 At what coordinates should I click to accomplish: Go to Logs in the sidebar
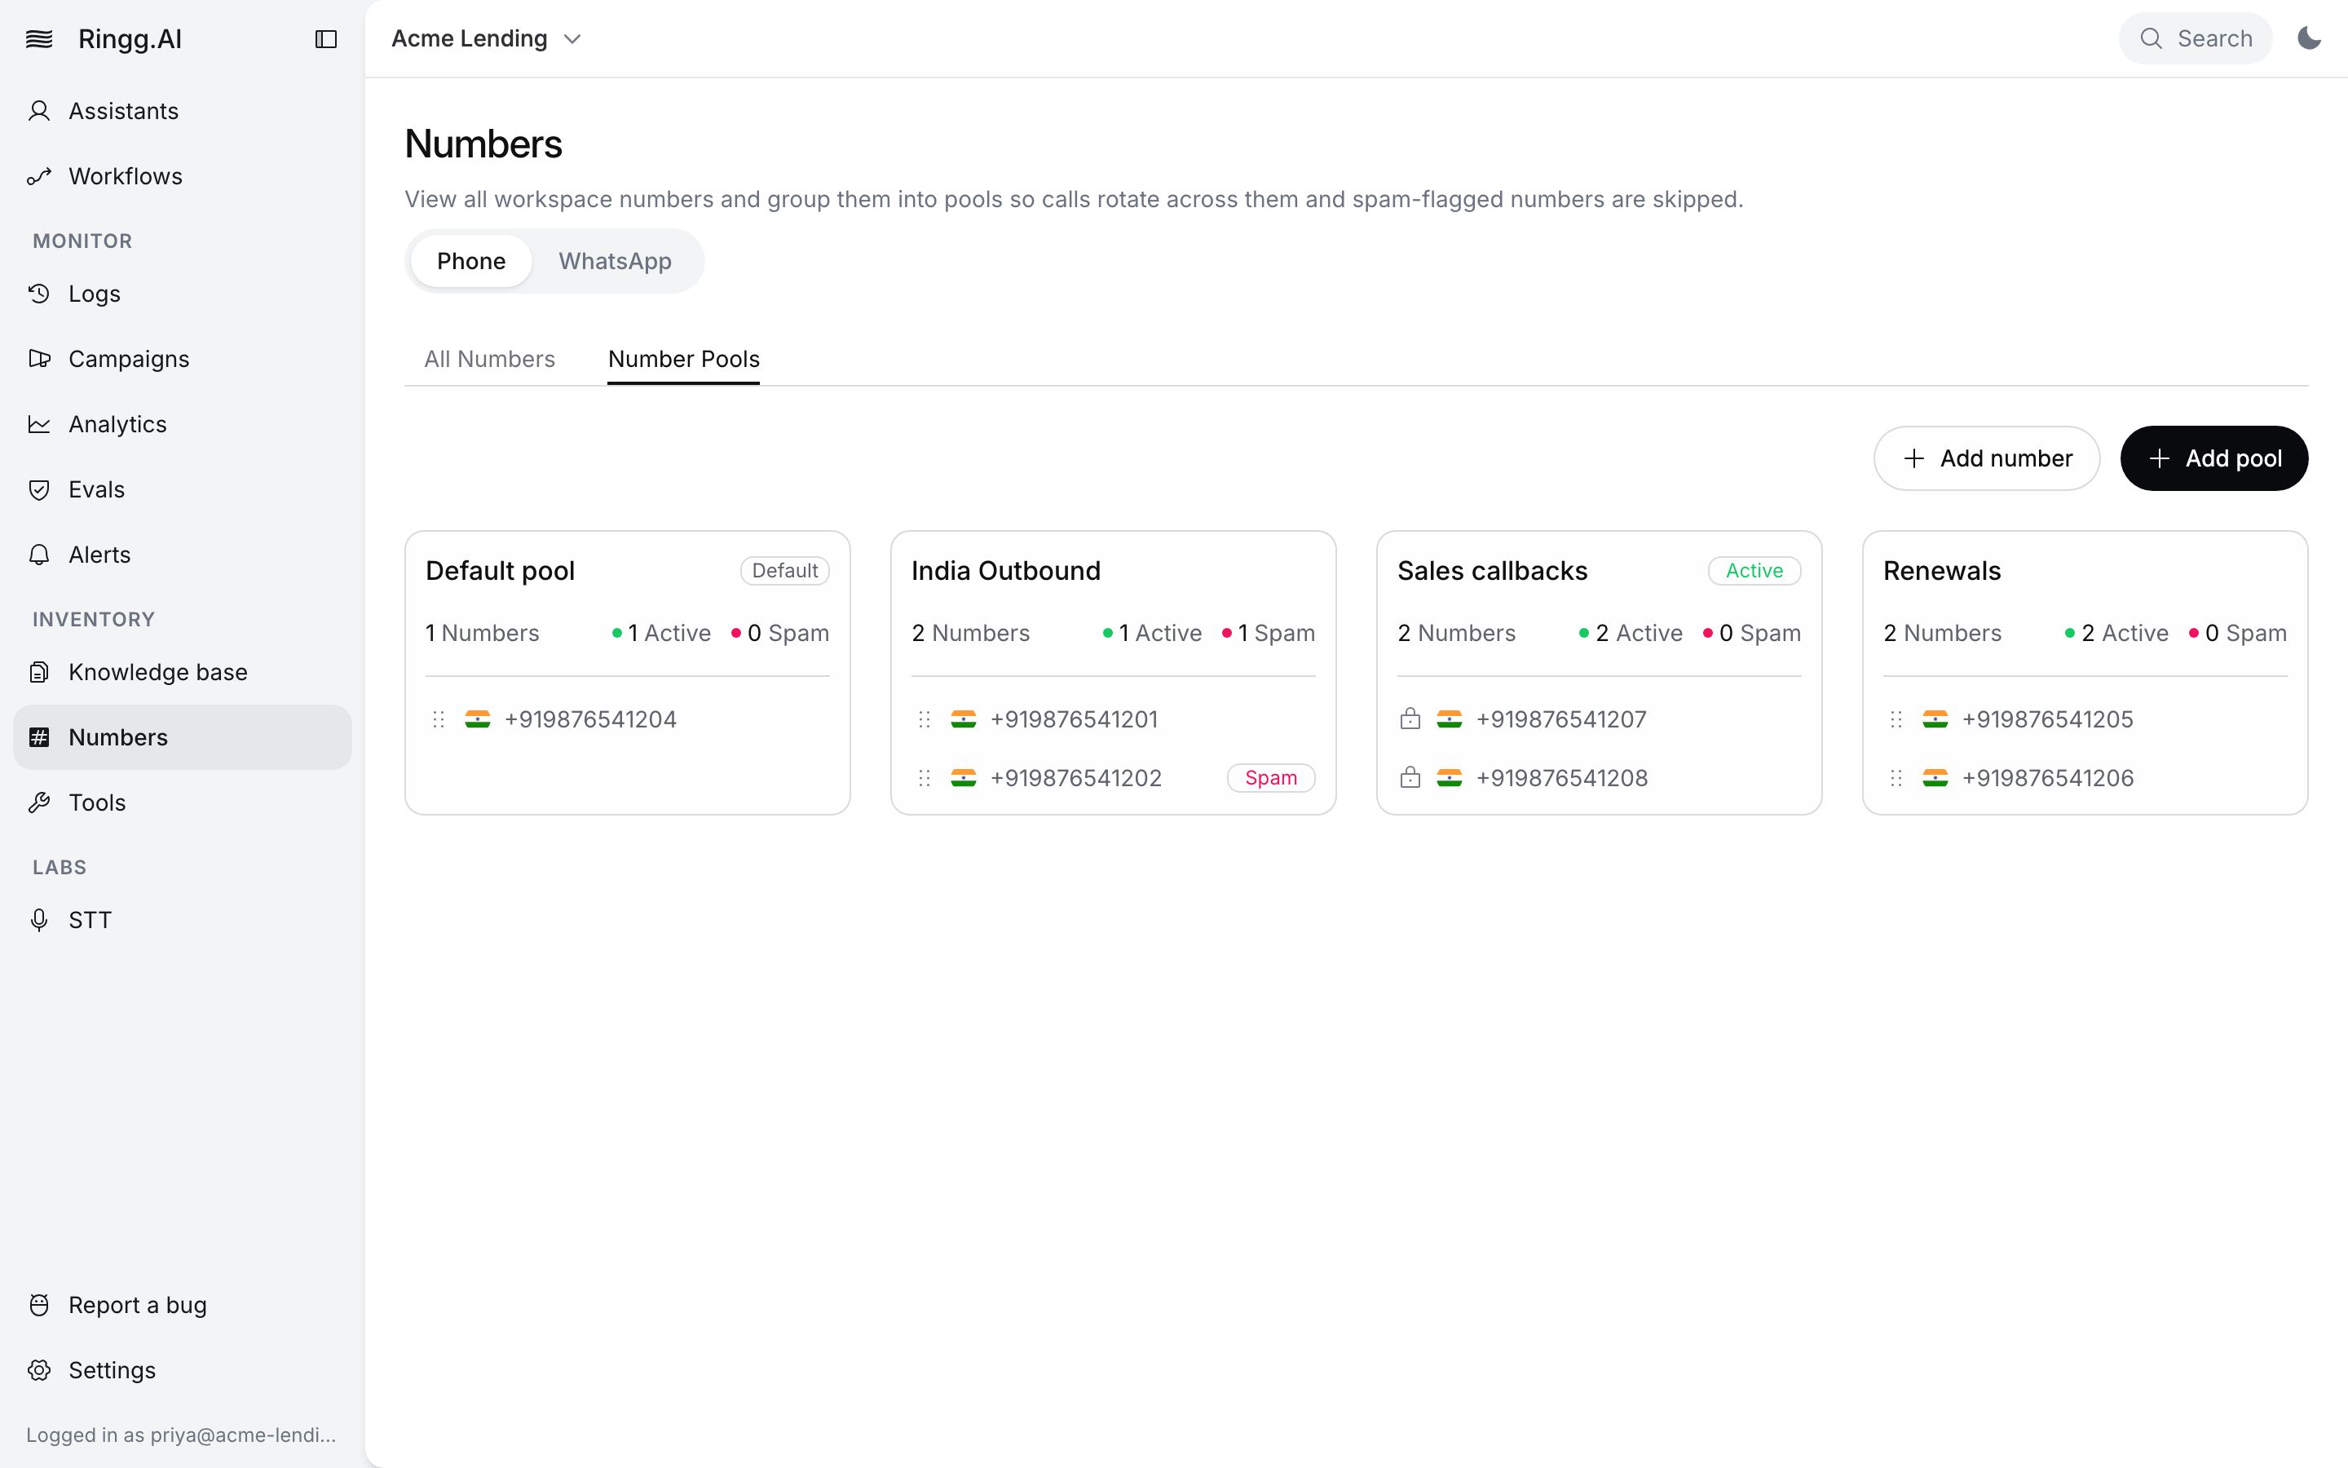[x=183, y=294]
